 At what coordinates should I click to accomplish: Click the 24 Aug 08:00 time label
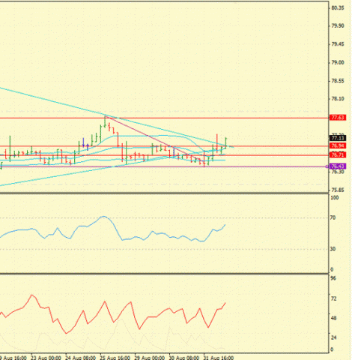pyautogui.click(x=80, y=358)
